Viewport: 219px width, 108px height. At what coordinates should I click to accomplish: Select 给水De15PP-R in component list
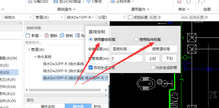click(x=75, y=78)
